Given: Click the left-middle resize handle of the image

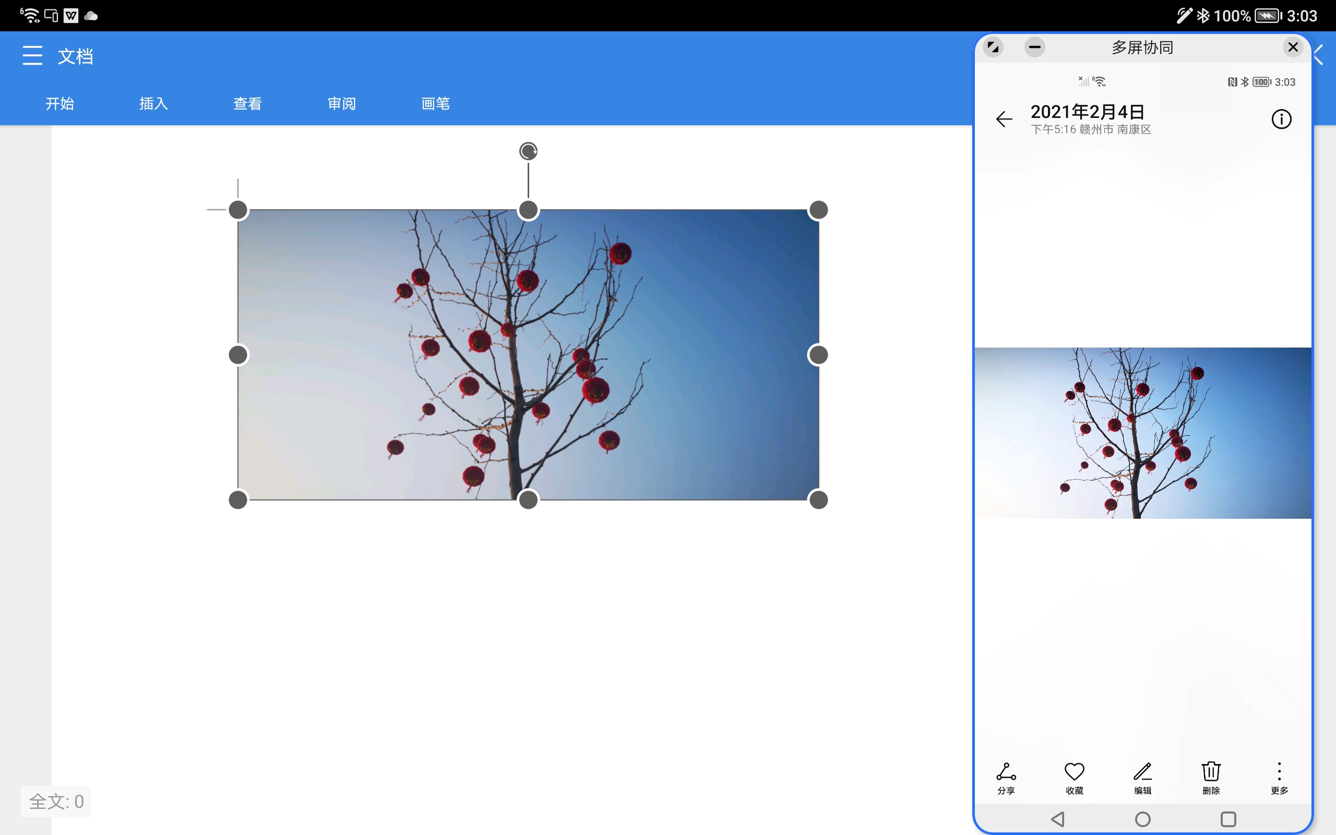Looking at the screenshot, I should (x=238, y=355).
